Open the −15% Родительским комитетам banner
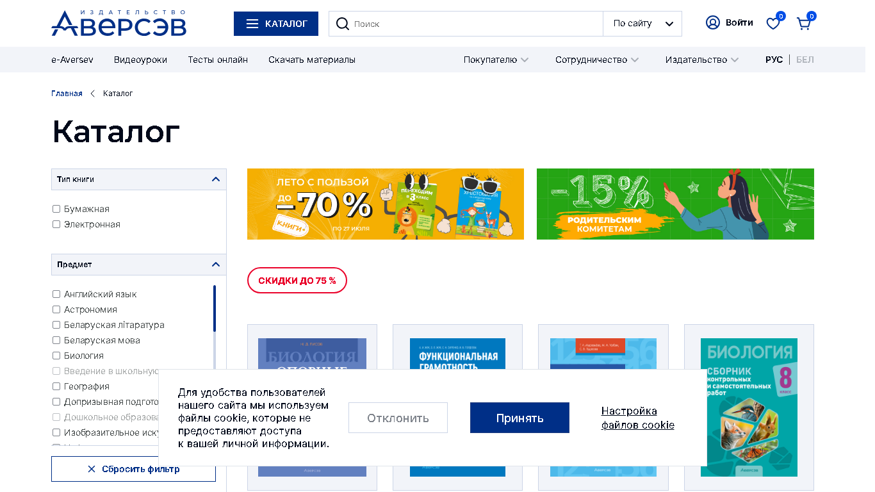 coord(675,204)
